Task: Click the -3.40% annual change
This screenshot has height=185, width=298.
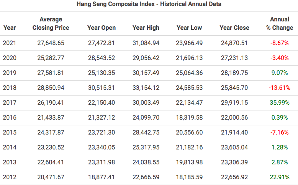Action: [x=280, y=58]
